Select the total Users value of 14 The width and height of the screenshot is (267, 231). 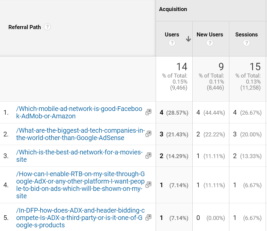point(181,67)
